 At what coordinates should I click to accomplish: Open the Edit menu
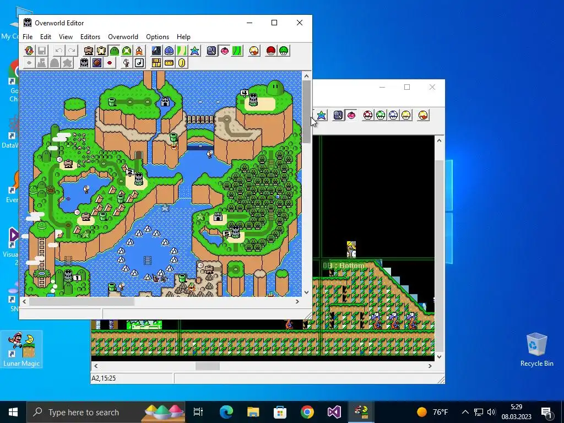pos(45,37)
